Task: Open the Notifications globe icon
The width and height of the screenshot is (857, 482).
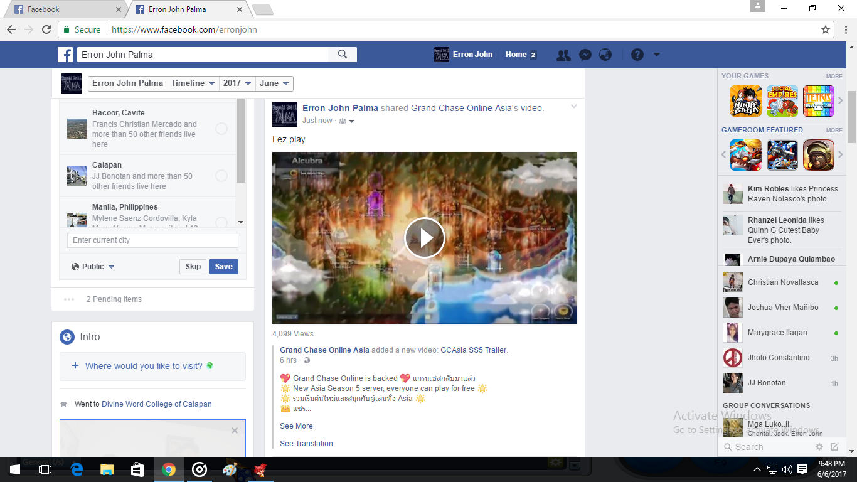Action: point(605,55)
